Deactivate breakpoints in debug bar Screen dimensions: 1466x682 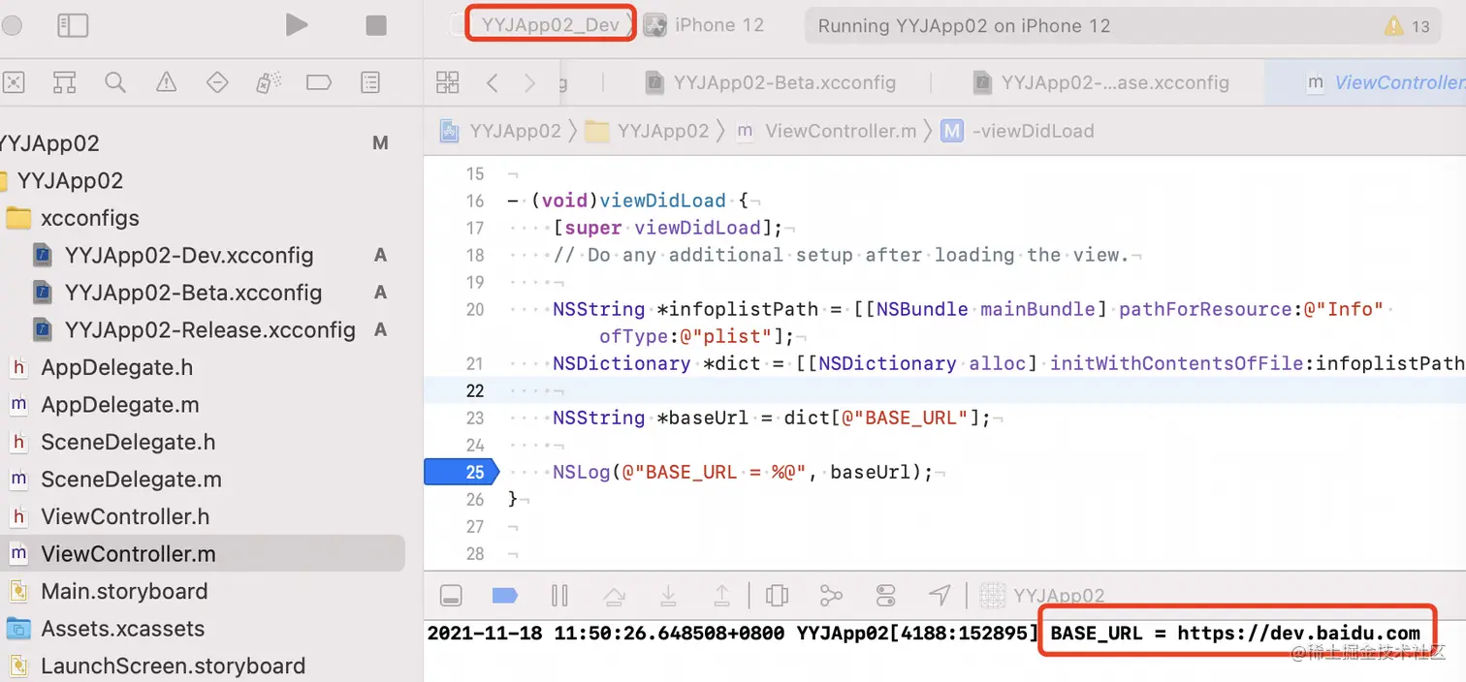click(504, 595)
